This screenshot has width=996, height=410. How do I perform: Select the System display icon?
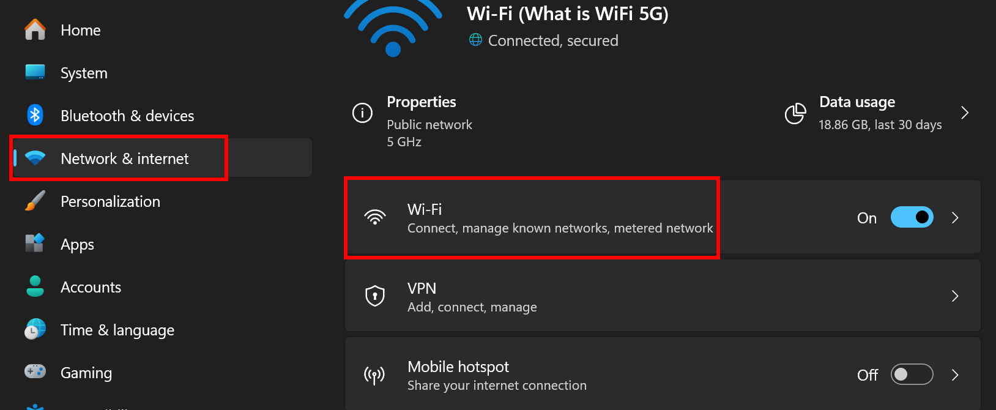35,72
